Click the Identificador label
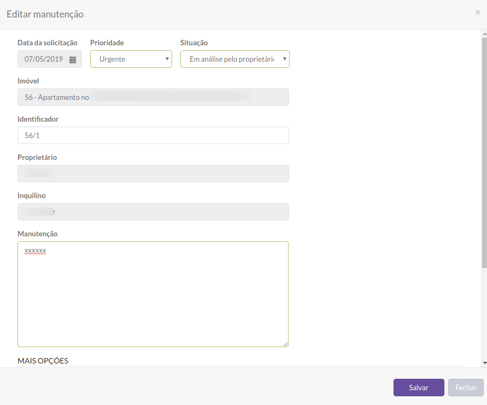The height and width of the screenshot is (405, 487). point(38,119)
